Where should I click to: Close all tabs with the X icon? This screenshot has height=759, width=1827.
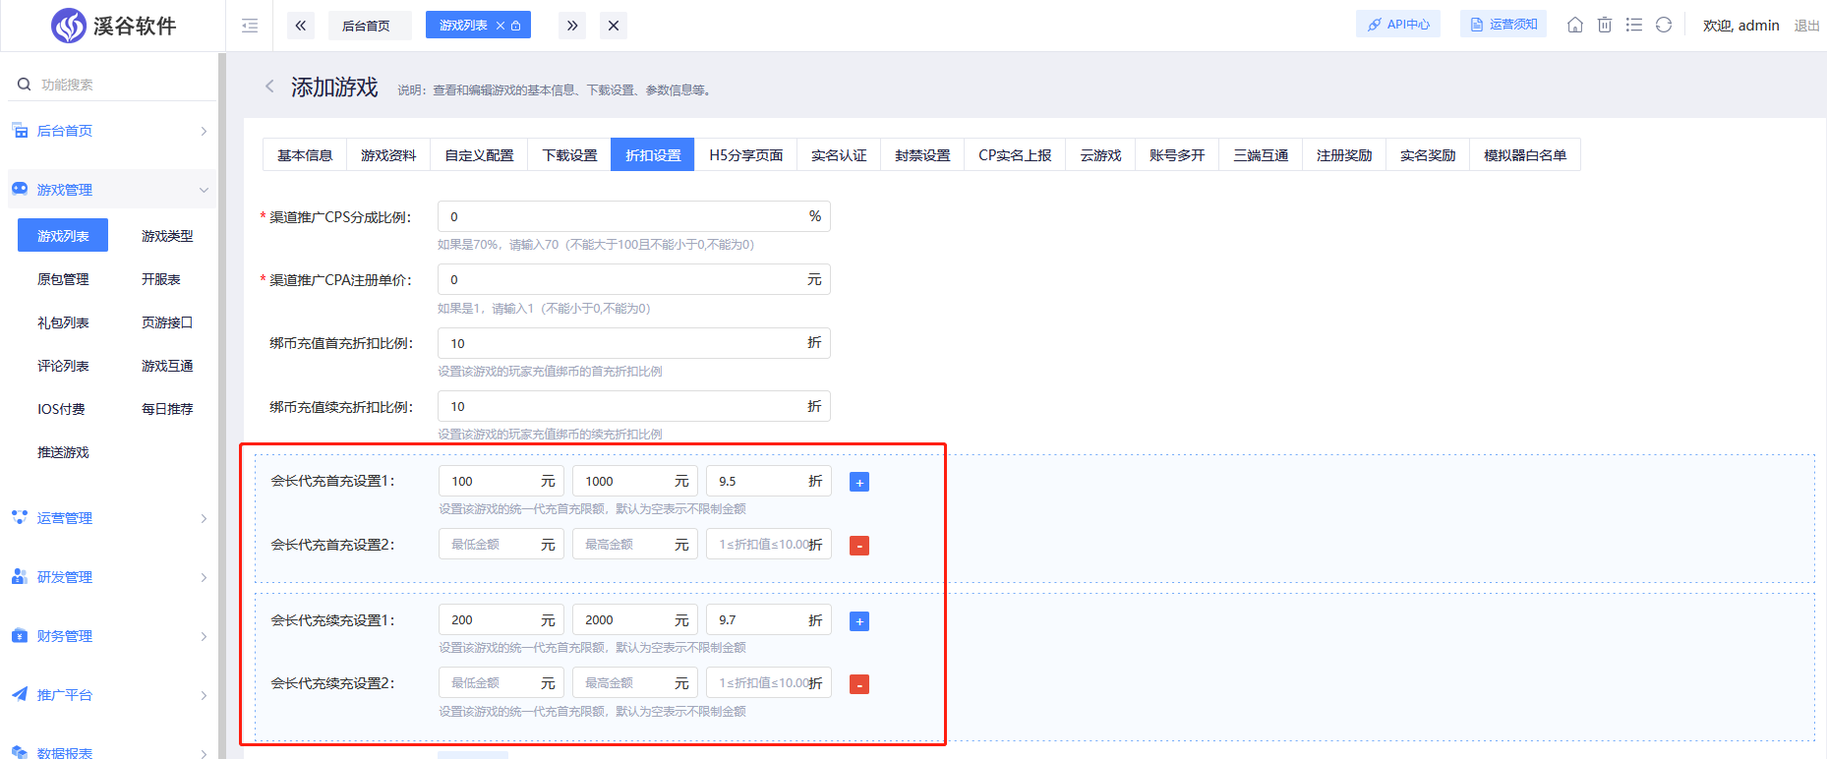[614, 26]
